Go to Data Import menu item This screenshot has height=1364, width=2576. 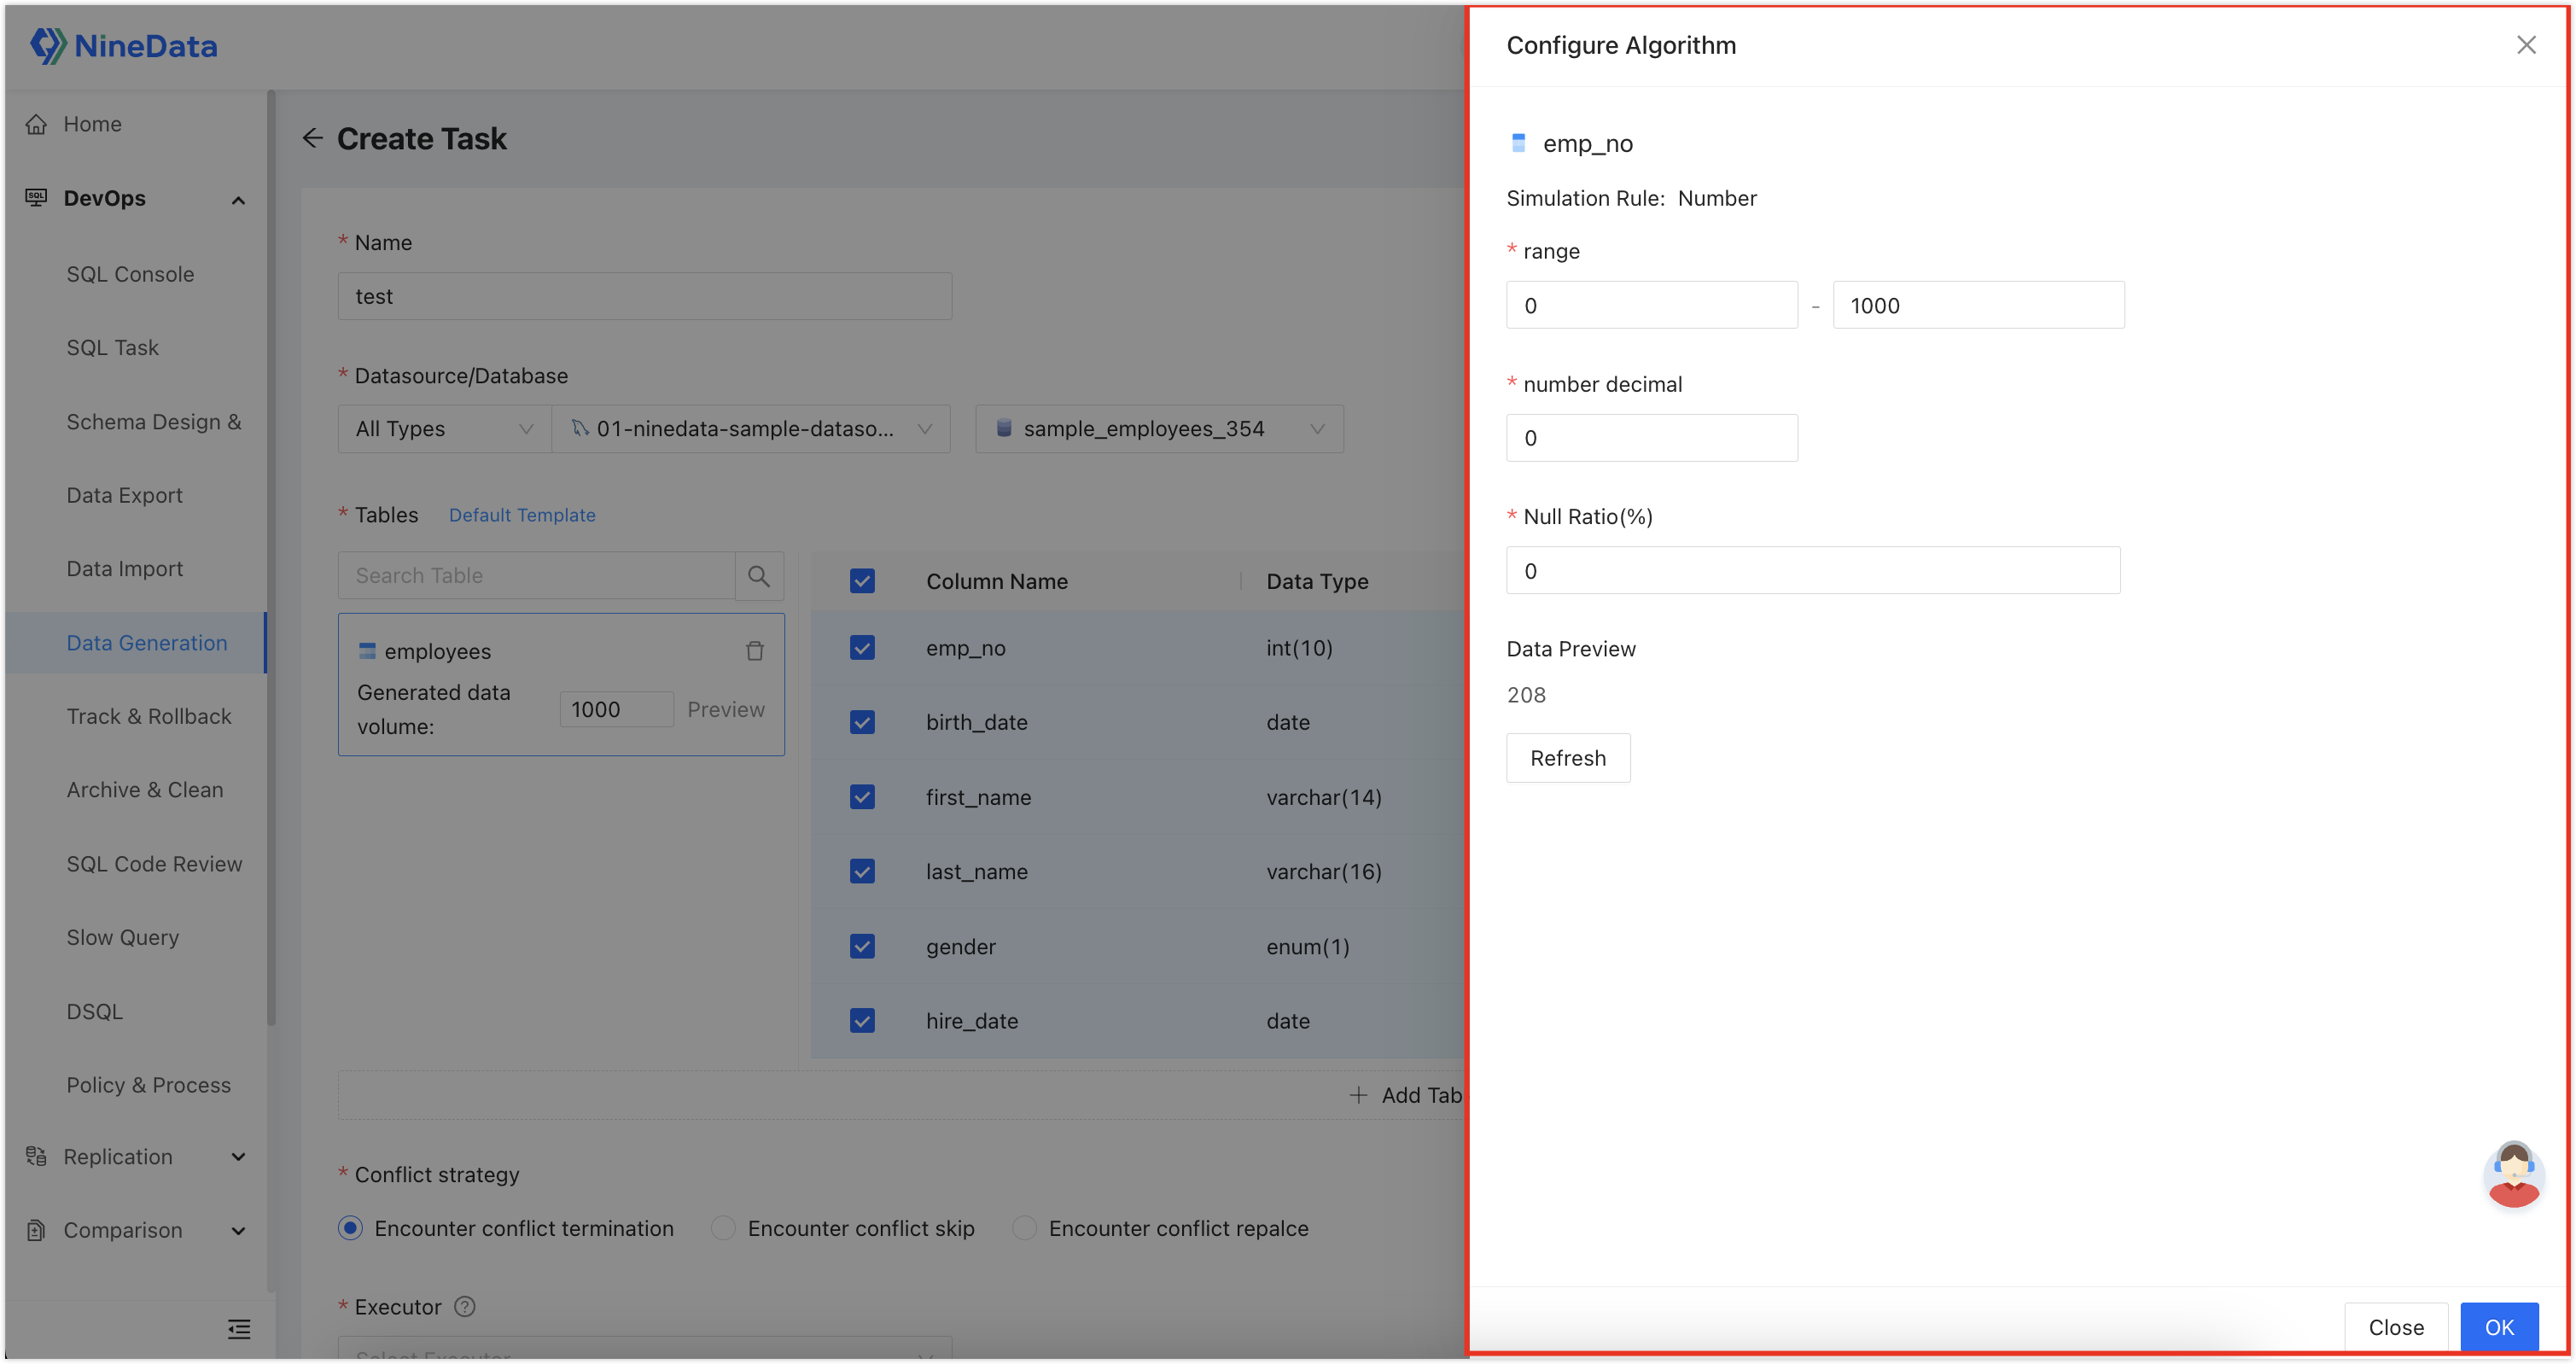pyautogui.click(x=124, y=569)
